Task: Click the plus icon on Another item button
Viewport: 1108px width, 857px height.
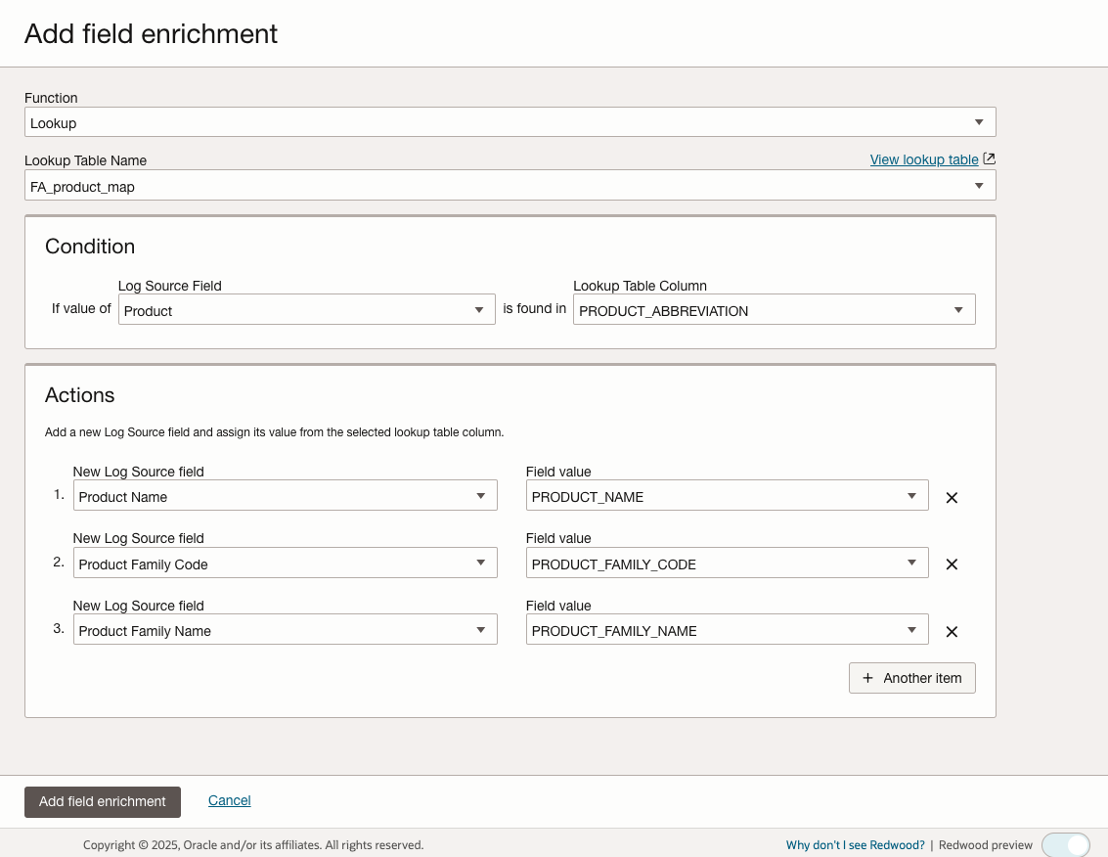Action: 868,678
